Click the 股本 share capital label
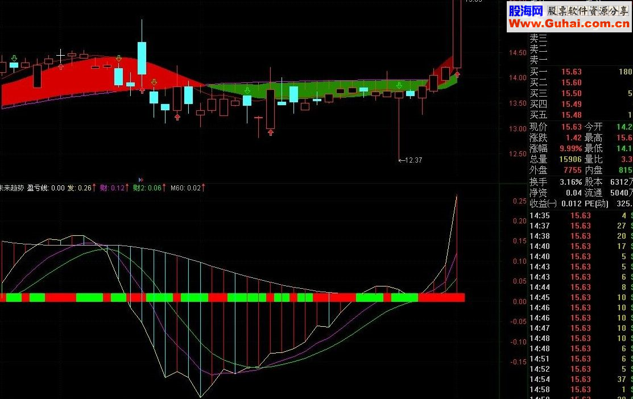Viewport: 633px width, 399px height. click(593, 182)
